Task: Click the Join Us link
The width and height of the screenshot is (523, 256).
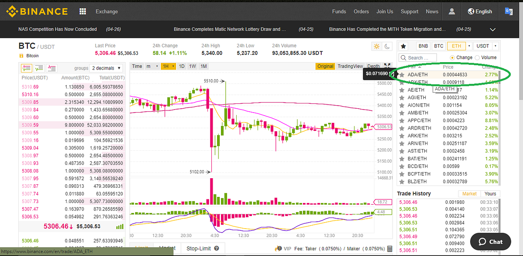Action: tap(385, 12)
